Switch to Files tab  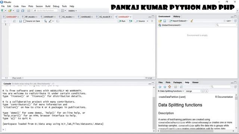pos(161,82)
